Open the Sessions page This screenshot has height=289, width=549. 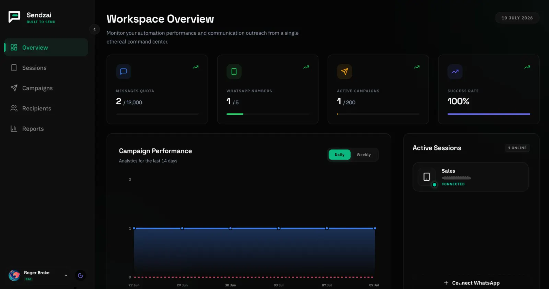(46, 68)
